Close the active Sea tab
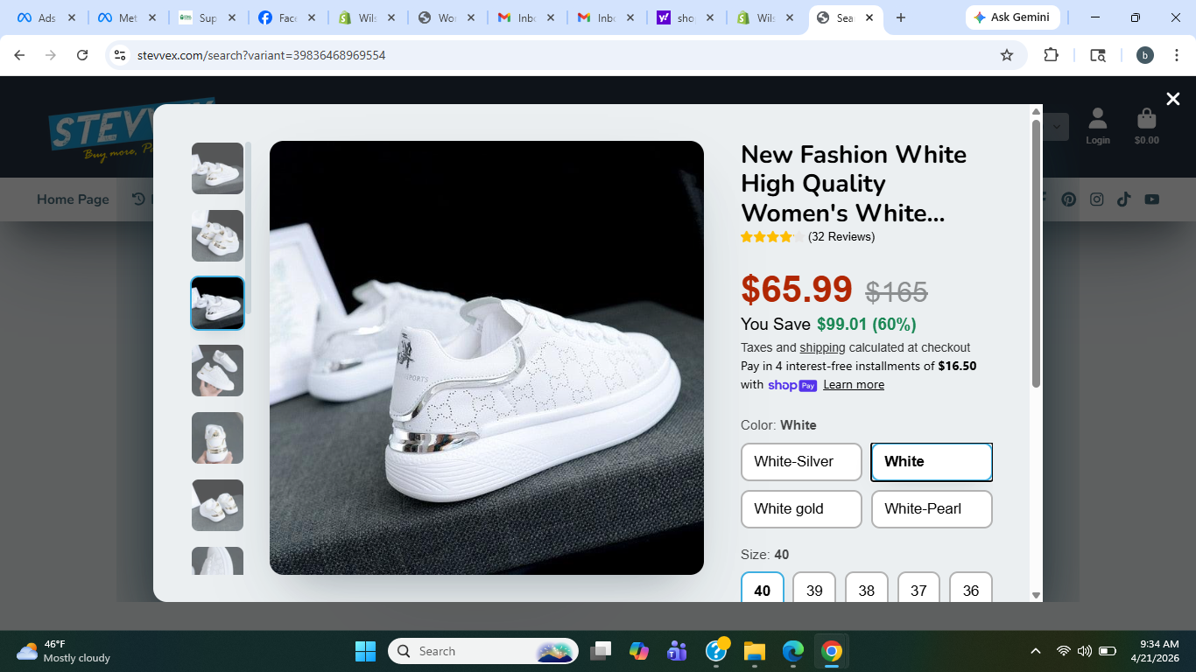This screenshot has height=672, width=1196. (870, 17)
